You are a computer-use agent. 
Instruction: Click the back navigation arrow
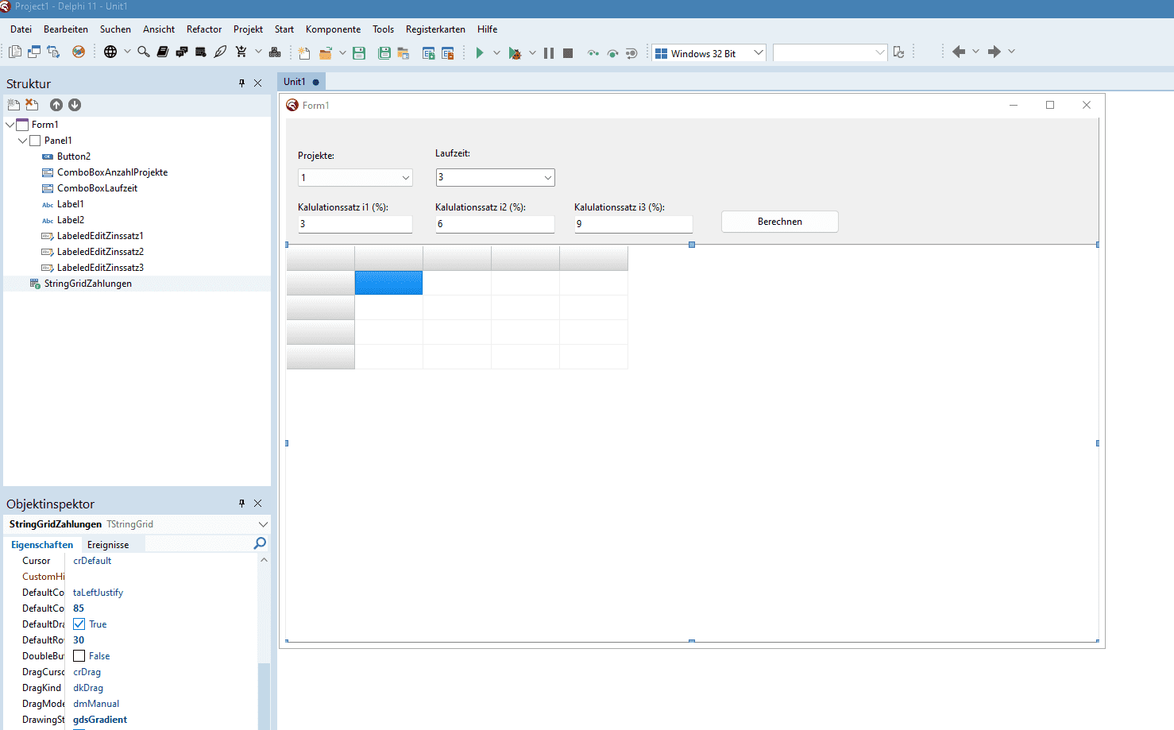click(959, 52)
